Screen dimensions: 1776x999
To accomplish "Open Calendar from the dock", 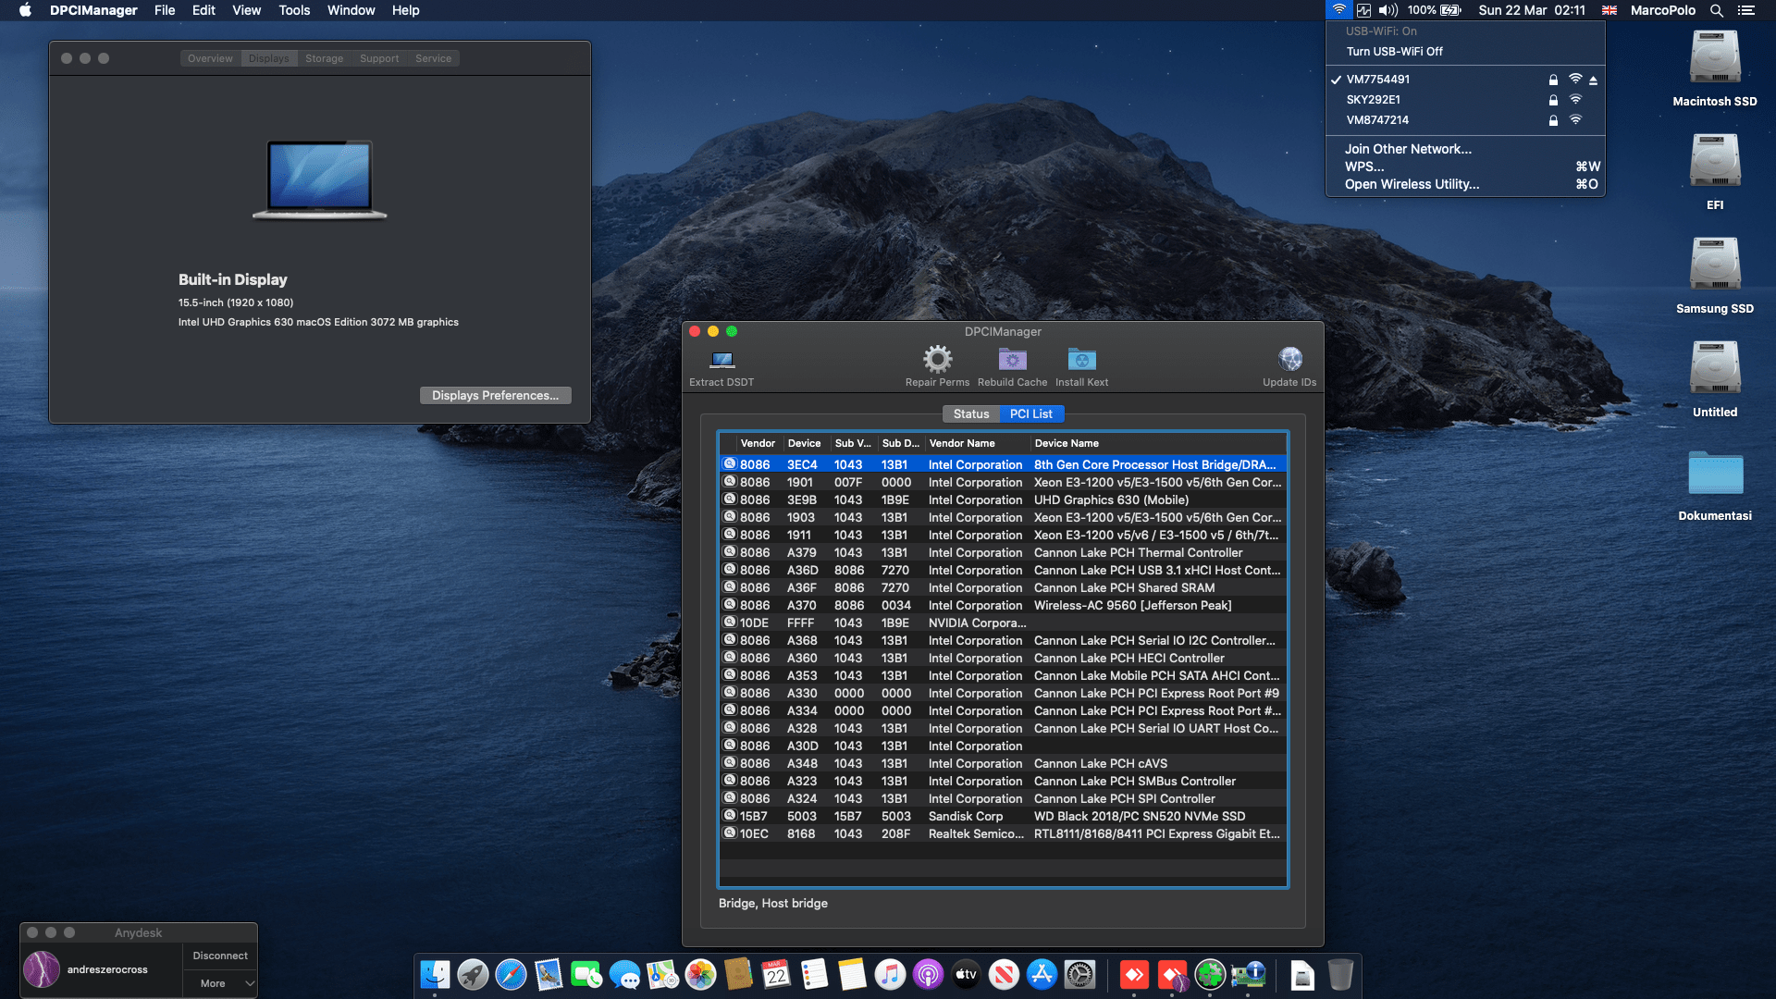I will pos(776,974).
